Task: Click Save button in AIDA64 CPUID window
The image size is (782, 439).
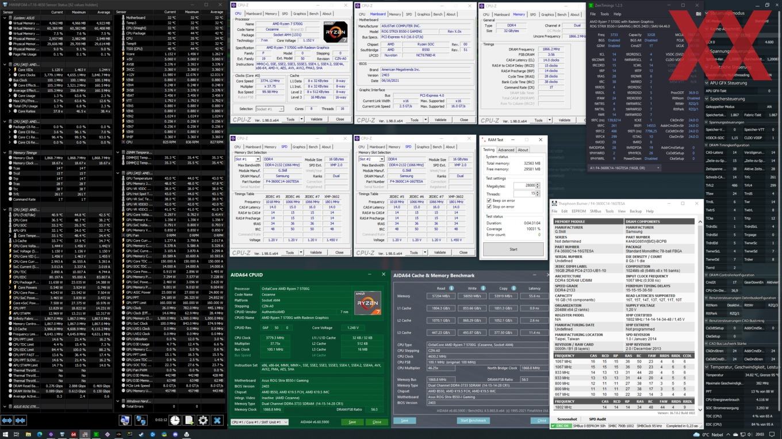Action: (352, 422)
